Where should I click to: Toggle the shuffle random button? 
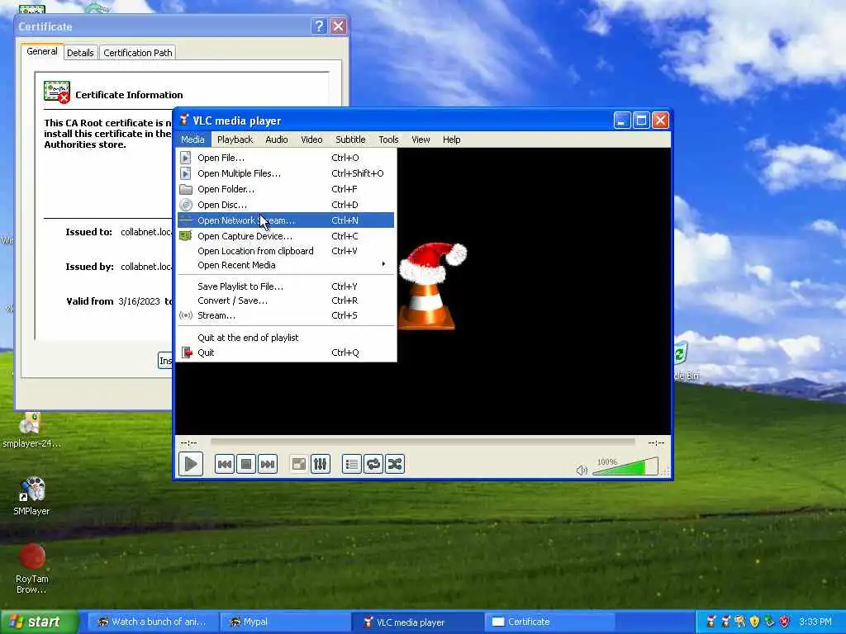click(395, 464)
